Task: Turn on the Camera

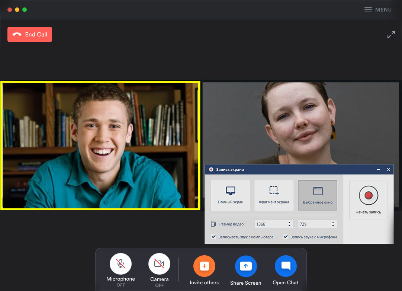Action: pos(159,264)
